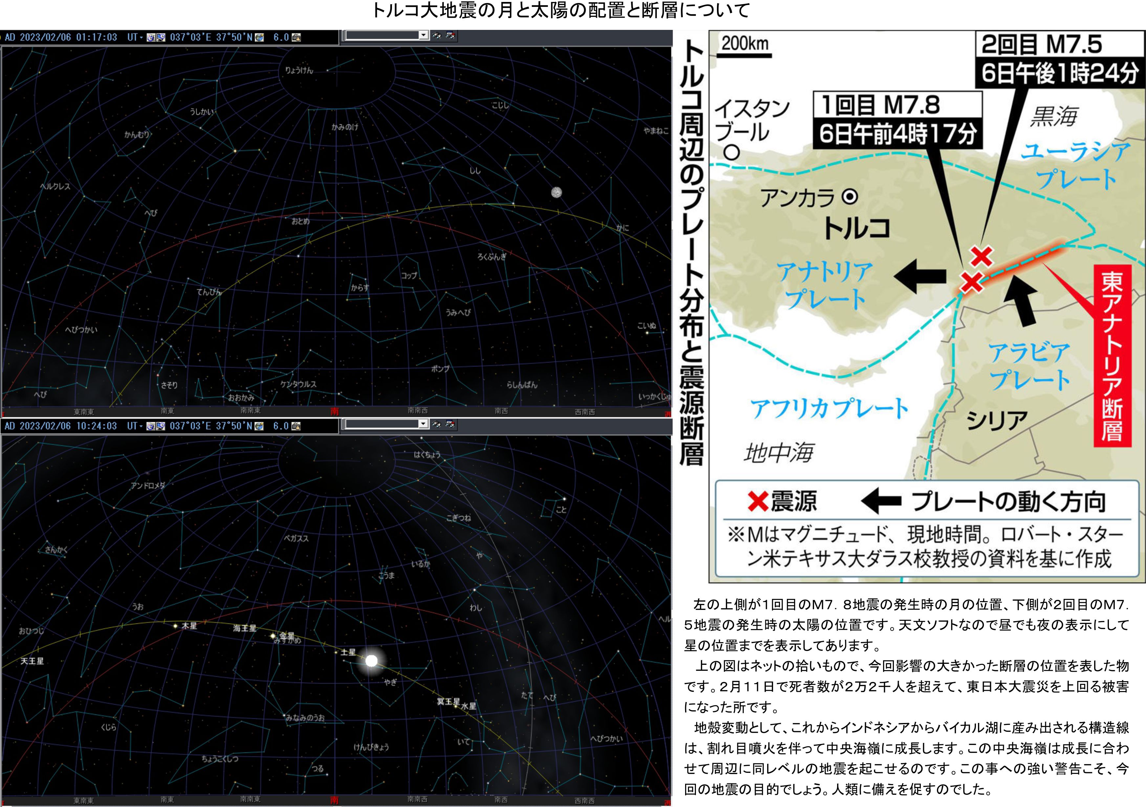Screen dimensions: 1146x807
Task: Select the 冥王星 planet label in the lower chart
Action: click(x=448, y=702)
